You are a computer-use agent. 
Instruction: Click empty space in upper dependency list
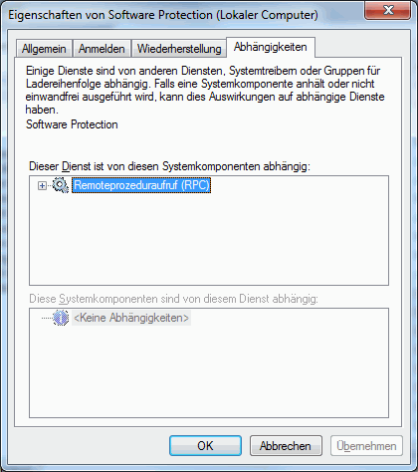click(209, 239)
